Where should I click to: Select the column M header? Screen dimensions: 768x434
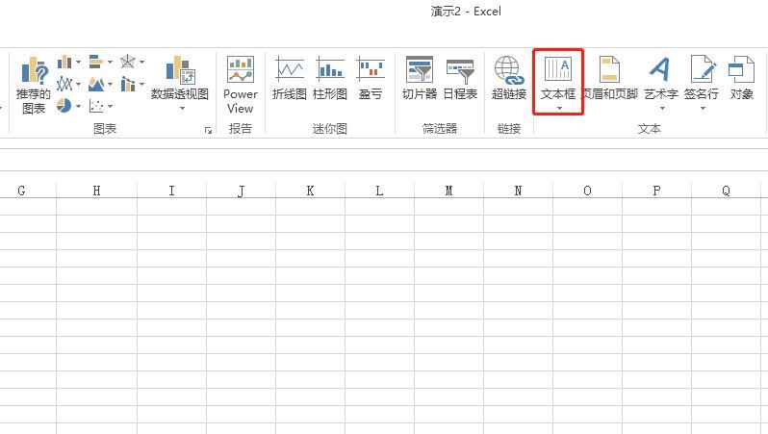pos(448,191)
